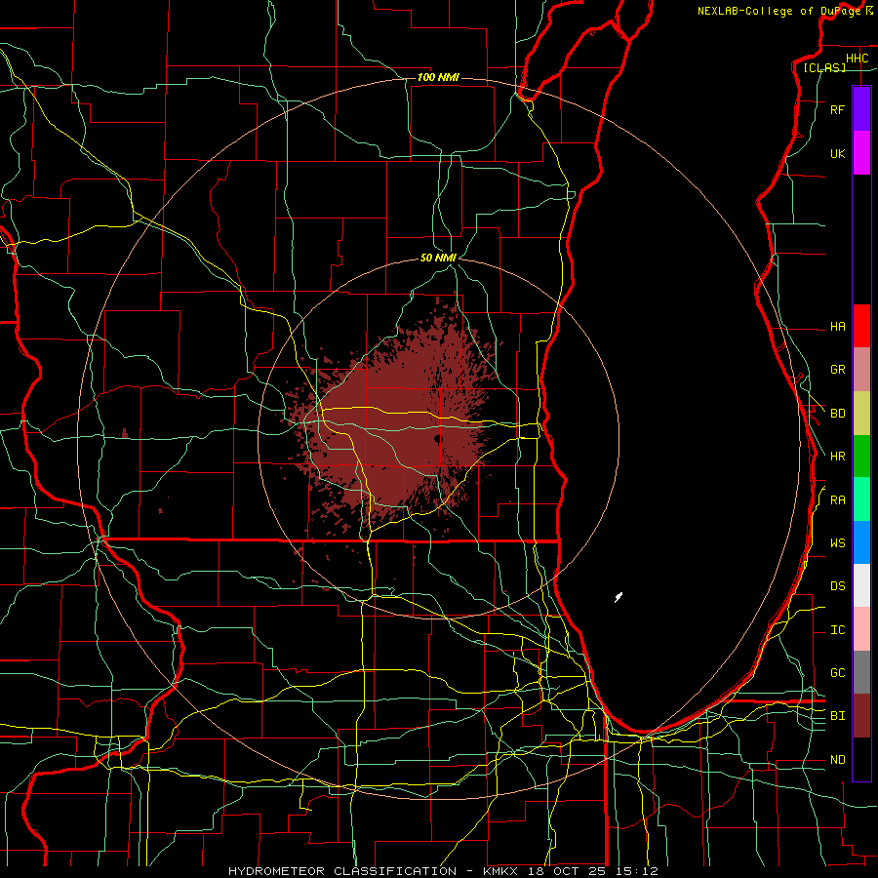Click the GC gray legend swatch
Image resolution: width=878 pixels, height=878 pixels.
pyautogui.click(x=861, y=672)
